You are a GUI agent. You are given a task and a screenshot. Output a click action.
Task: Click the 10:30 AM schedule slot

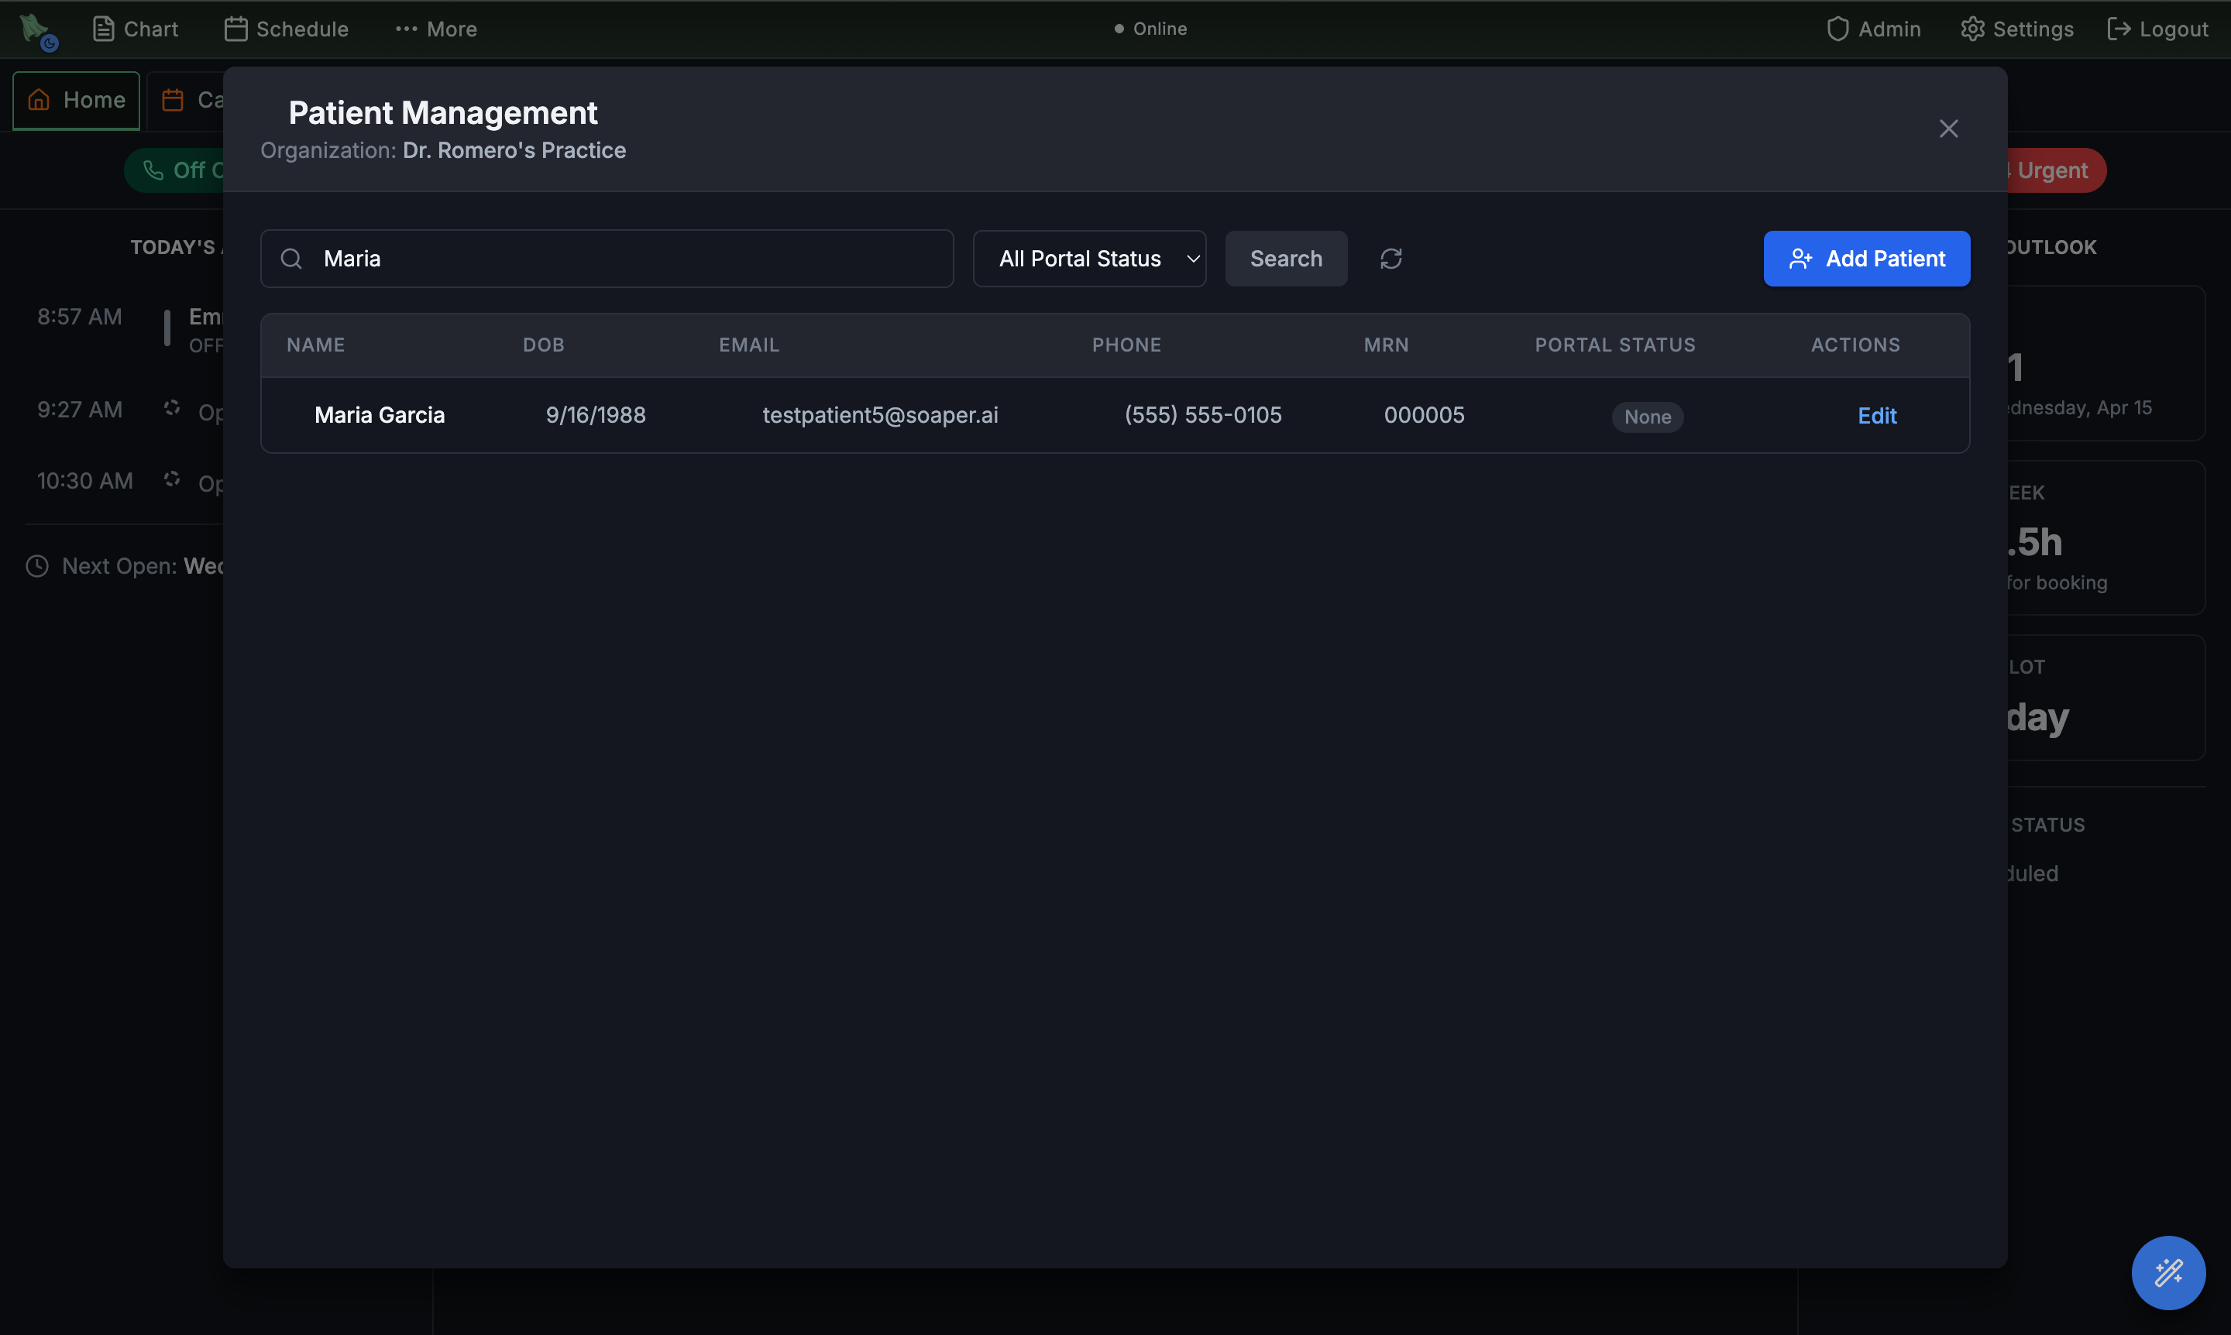tap(84, 480)
